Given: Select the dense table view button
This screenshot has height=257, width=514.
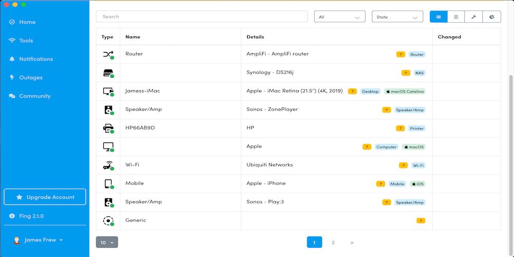Looking at the screenshot, I should tap(456, 17).
